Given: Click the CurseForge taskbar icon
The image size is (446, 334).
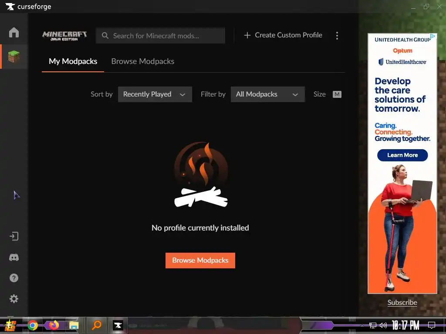Looking at the screenshot, I should [x=118, y=325].
